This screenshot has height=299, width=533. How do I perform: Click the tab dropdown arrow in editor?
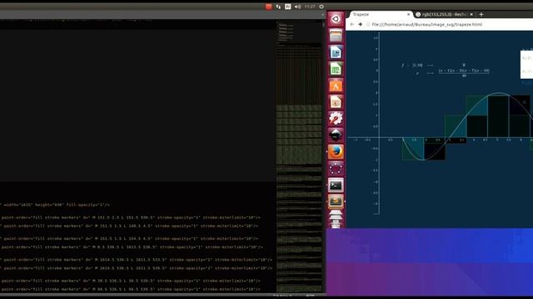point(322,15)
